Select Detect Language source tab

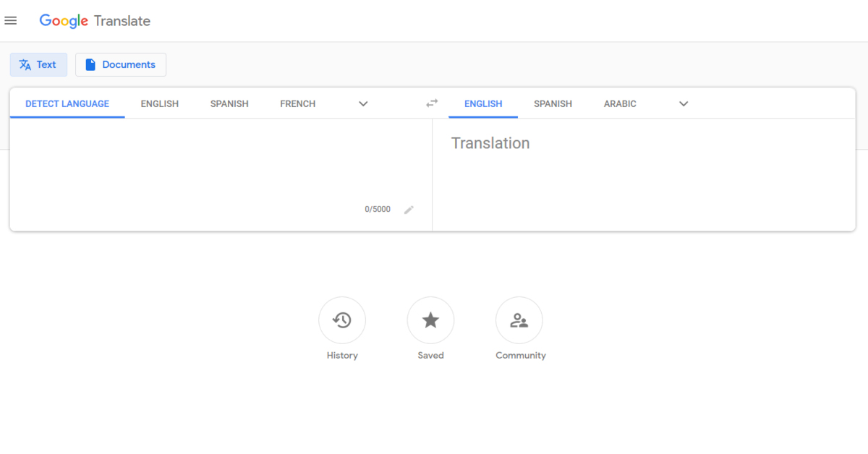67,103
